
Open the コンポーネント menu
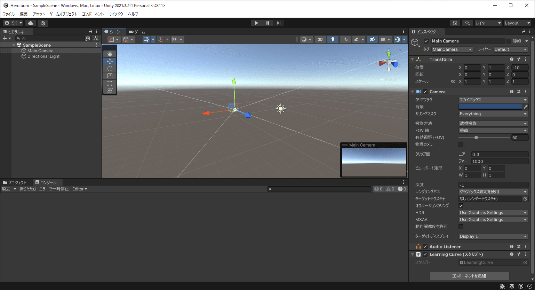tap(93, 14)
